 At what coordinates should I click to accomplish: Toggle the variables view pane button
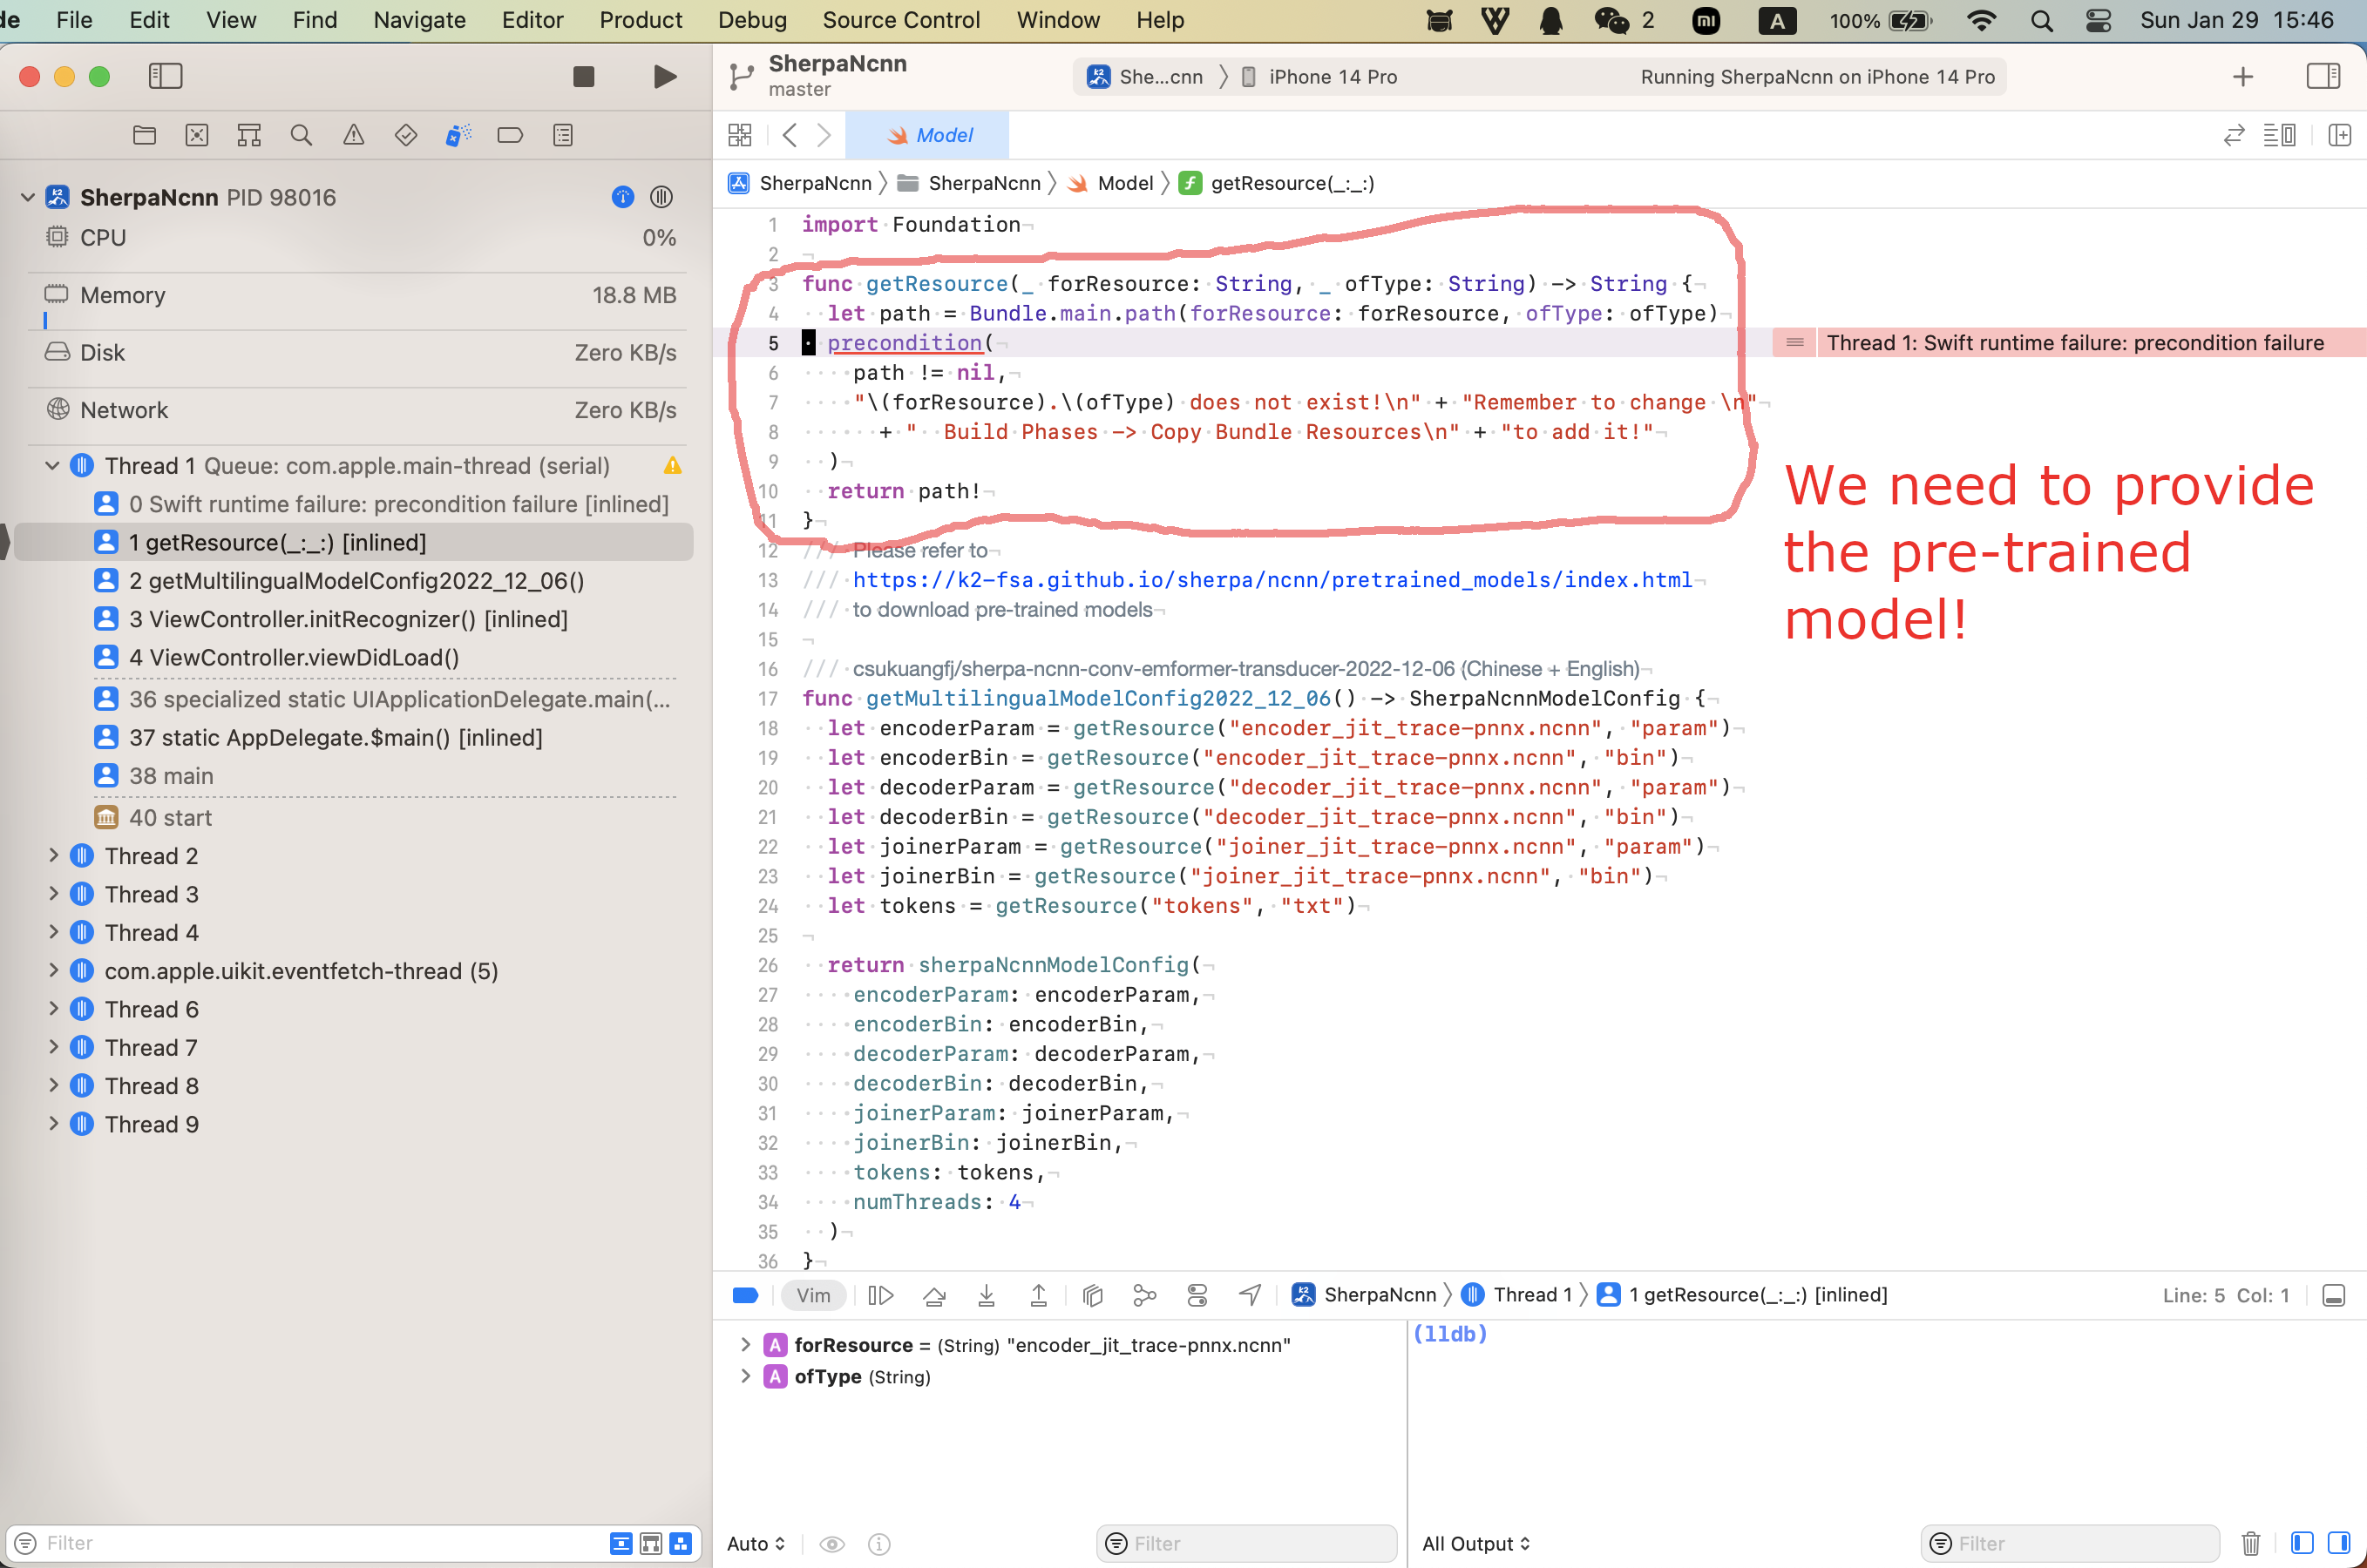(x=2303, y=1543)
